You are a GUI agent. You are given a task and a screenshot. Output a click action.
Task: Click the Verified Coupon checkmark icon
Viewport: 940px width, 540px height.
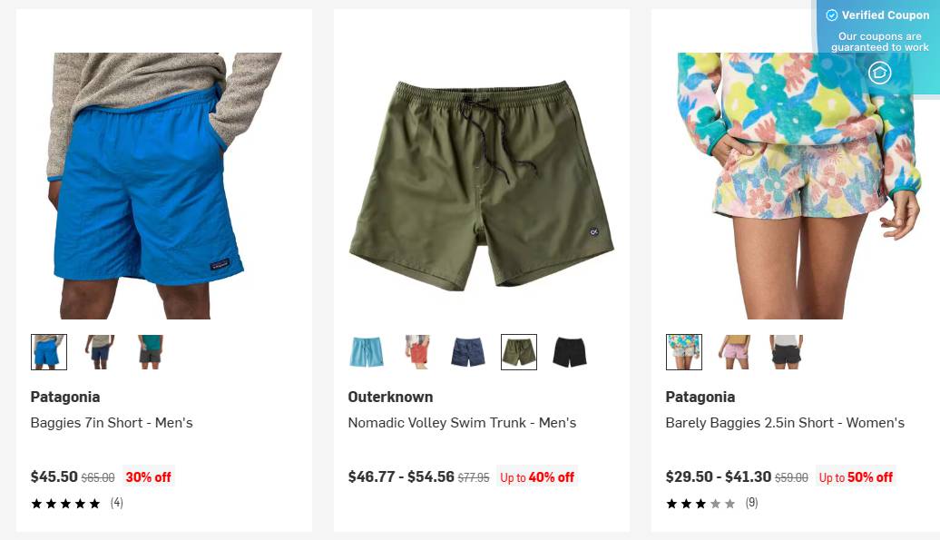click(831, 15)
